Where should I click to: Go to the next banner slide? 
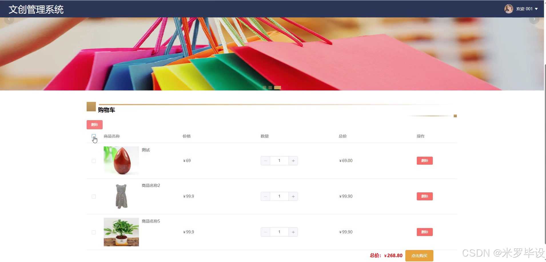tap(534, 19)
